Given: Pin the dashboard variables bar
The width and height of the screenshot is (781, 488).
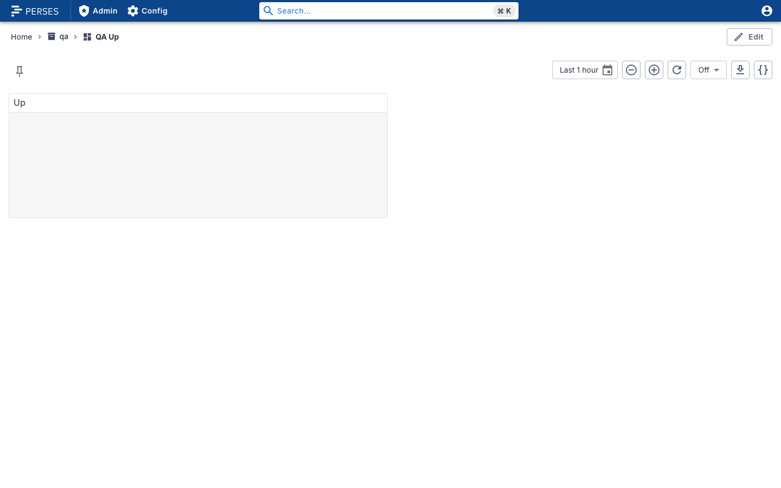Looking at the screenshot, I should tap(20, 71).
